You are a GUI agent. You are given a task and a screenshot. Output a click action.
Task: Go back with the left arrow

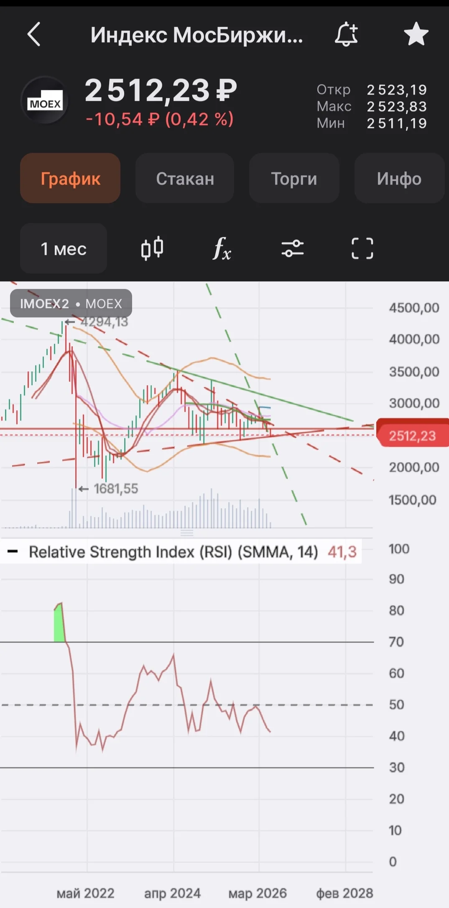tap(34, 34)
